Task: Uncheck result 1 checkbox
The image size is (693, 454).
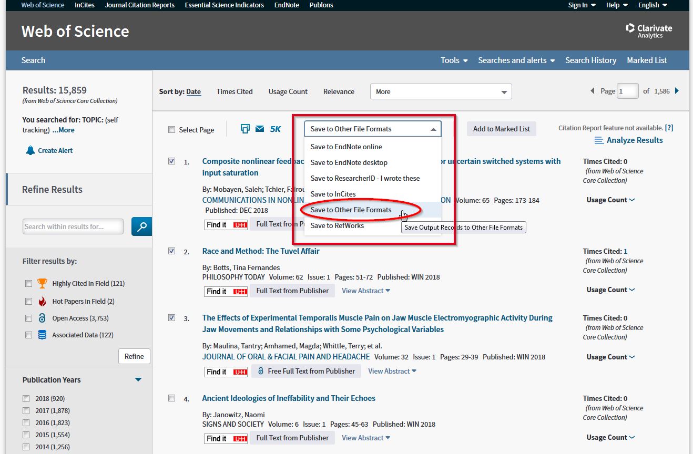Action: coord(171,161)
